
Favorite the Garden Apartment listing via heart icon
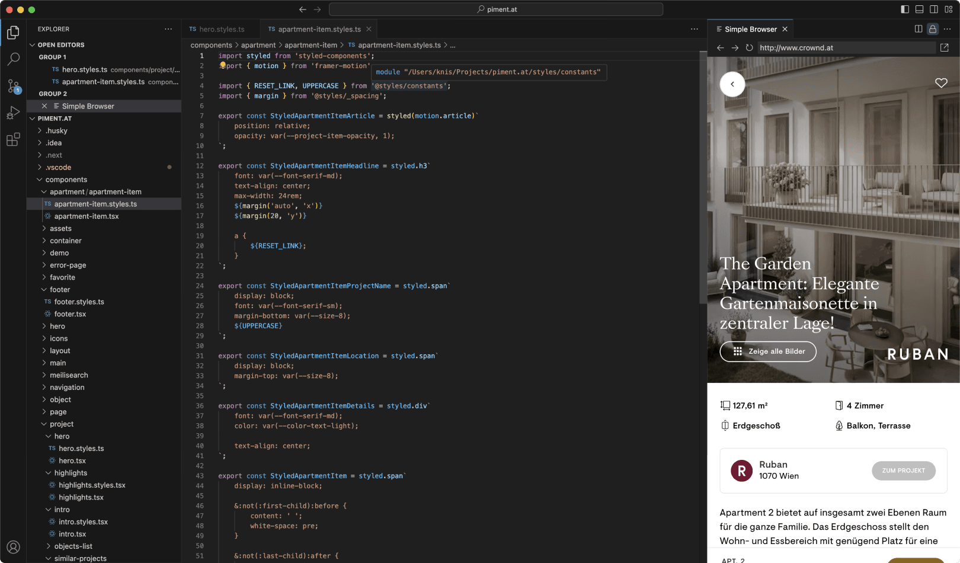point(941,83)
